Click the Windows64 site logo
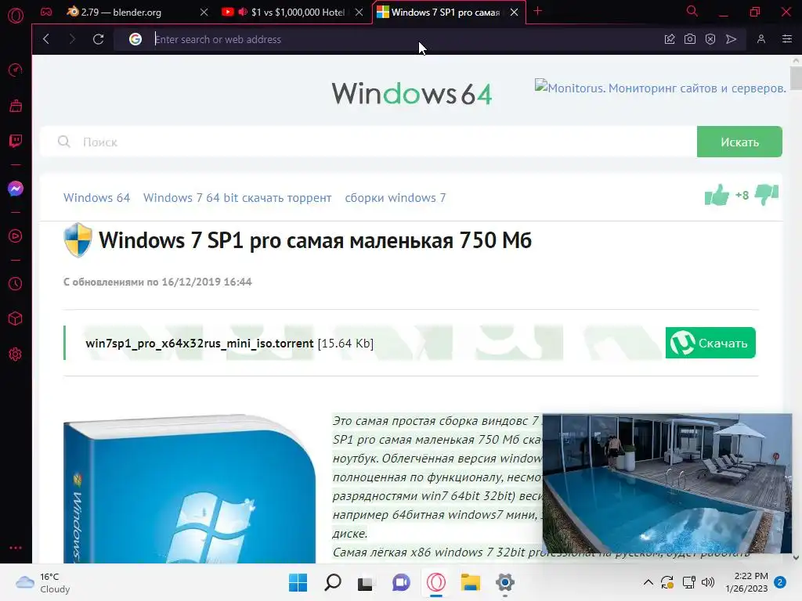 (x=411, y=94)
